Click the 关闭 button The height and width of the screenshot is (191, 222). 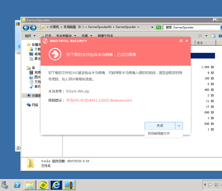point(160,126)
